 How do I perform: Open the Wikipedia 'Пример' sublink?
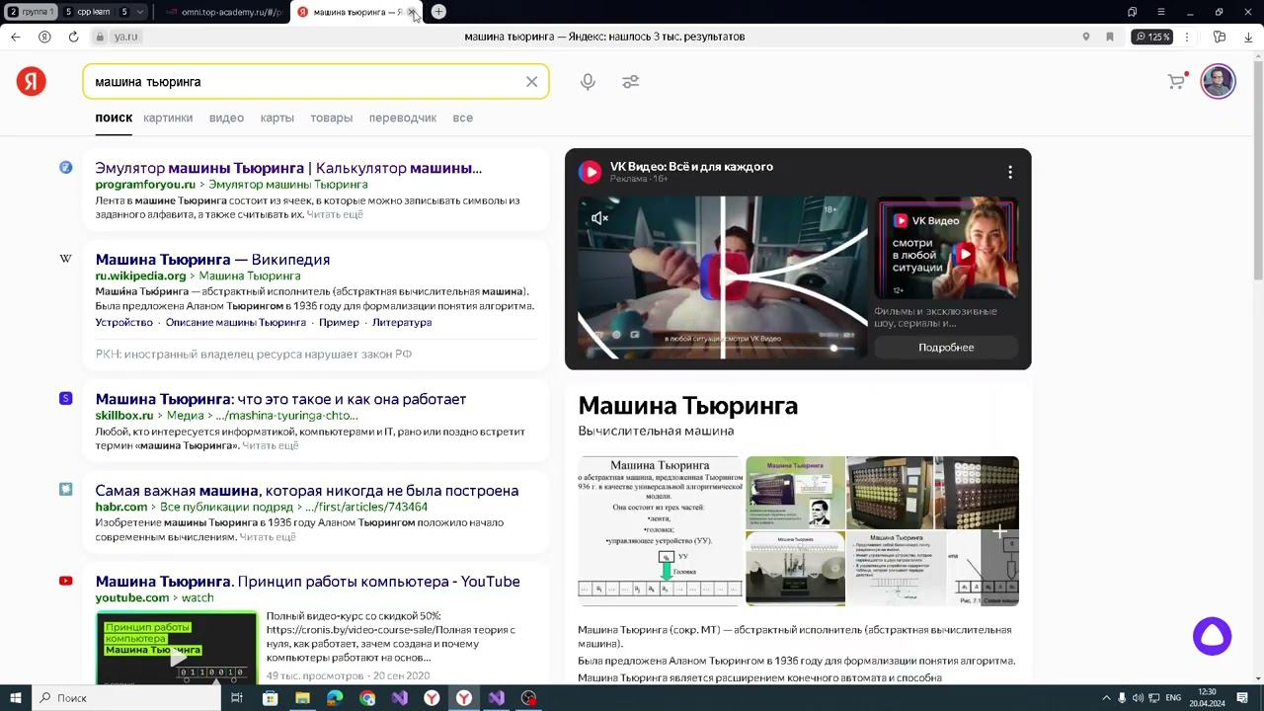point(340,323)
